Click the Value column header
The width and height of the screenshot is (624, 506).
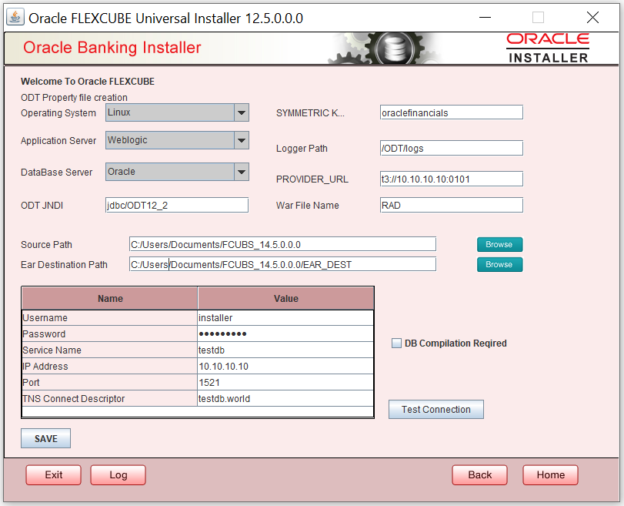tap(285, 298)
